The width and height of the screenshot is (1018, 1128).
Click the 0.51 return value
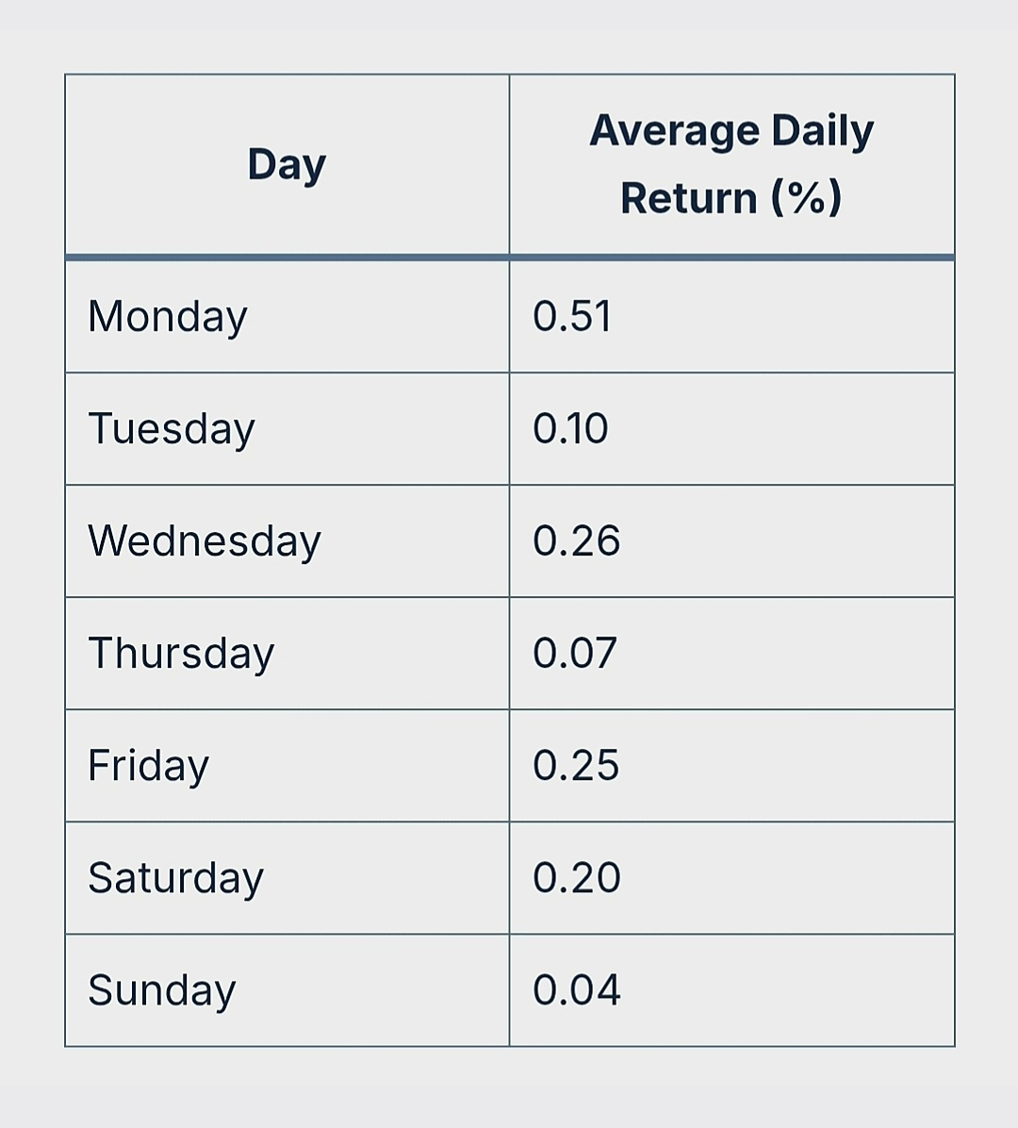[572, 317]
